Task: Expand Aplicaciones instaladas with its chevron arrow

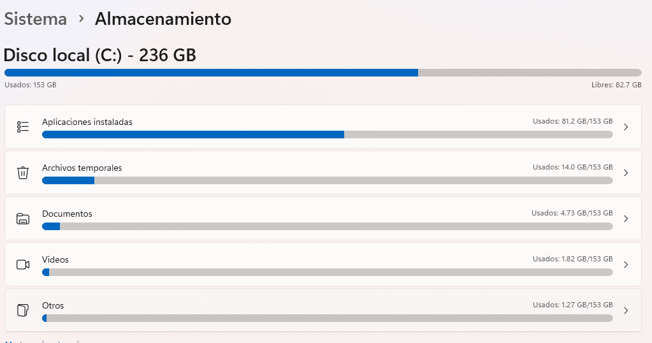Action: (x=626, y=127)
